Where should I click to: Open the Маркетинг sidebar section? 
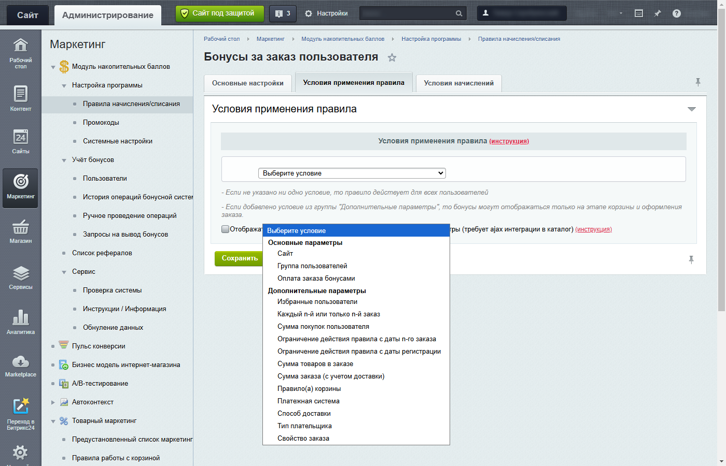coord(21,188)
